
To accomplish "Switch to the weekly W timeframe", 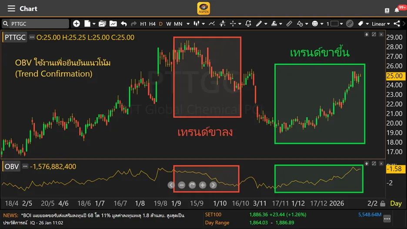I will [x=169, y=24].
